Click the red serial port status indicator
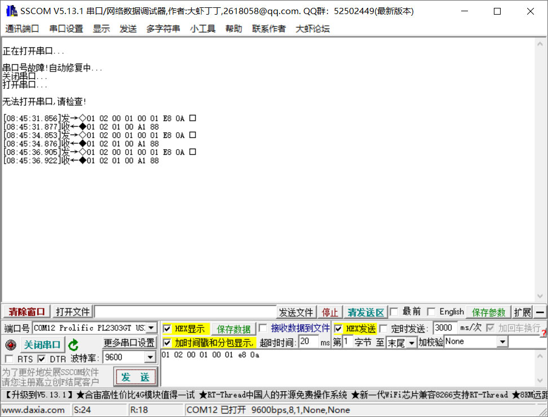The height and width of the screenshot is (417, 548). coord(11,345)
